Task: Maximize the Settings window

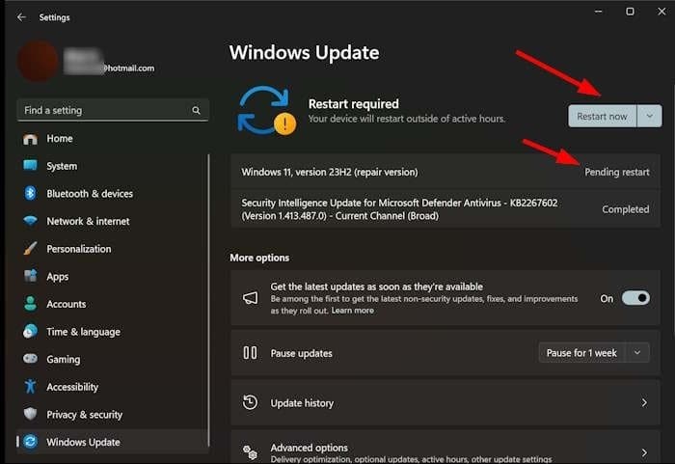Action: (630, 12)
